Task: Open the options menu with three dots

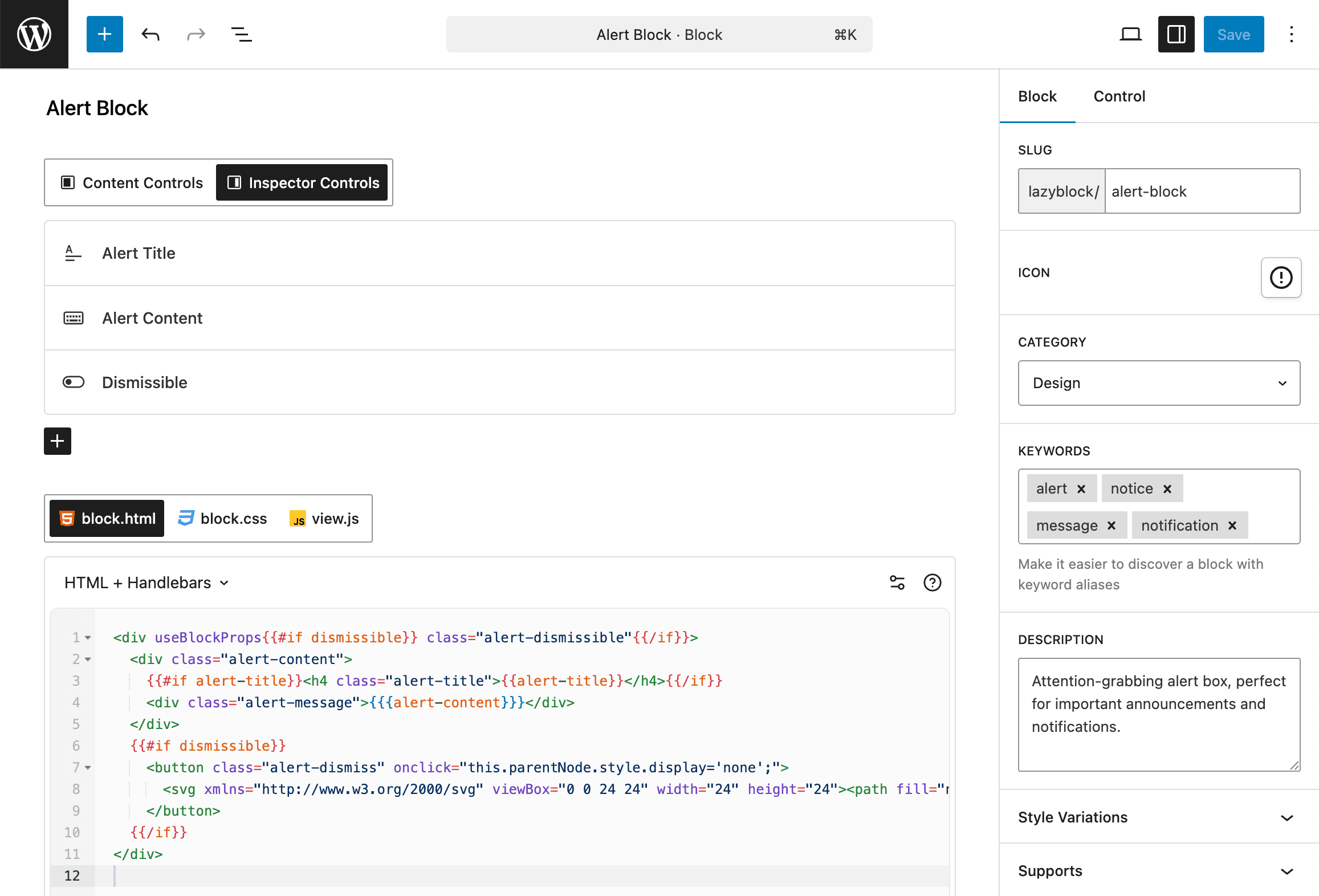Action: tap(1291, 34)
